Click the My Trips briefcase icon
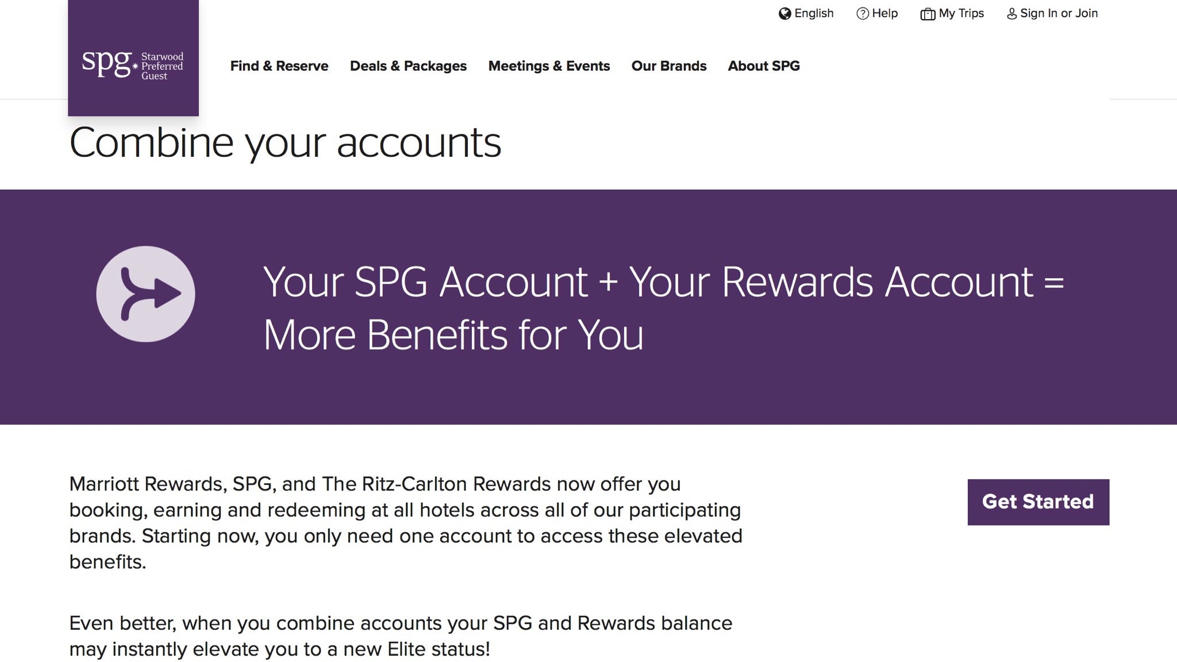Image resolution: width=1177 pixels, height=662 pixels. click(929, 13)
